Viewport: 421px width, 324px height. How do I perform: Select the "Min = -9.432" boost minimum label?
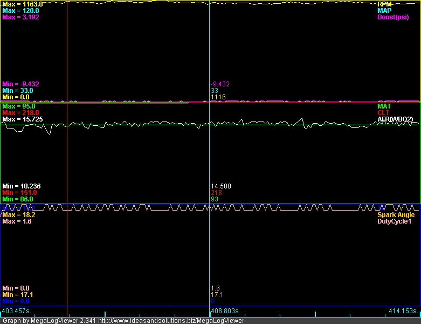20,84
